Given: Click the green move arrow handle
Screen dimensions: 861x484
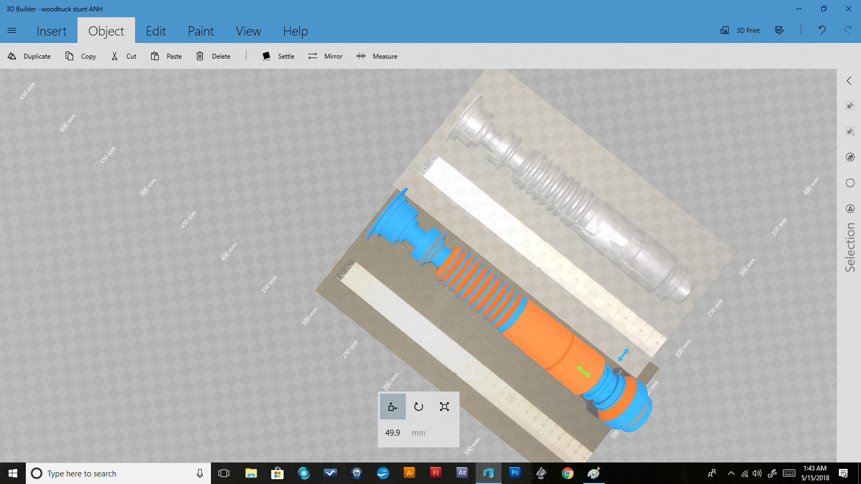Looking at the screenshot, I should tap(584, 372).
